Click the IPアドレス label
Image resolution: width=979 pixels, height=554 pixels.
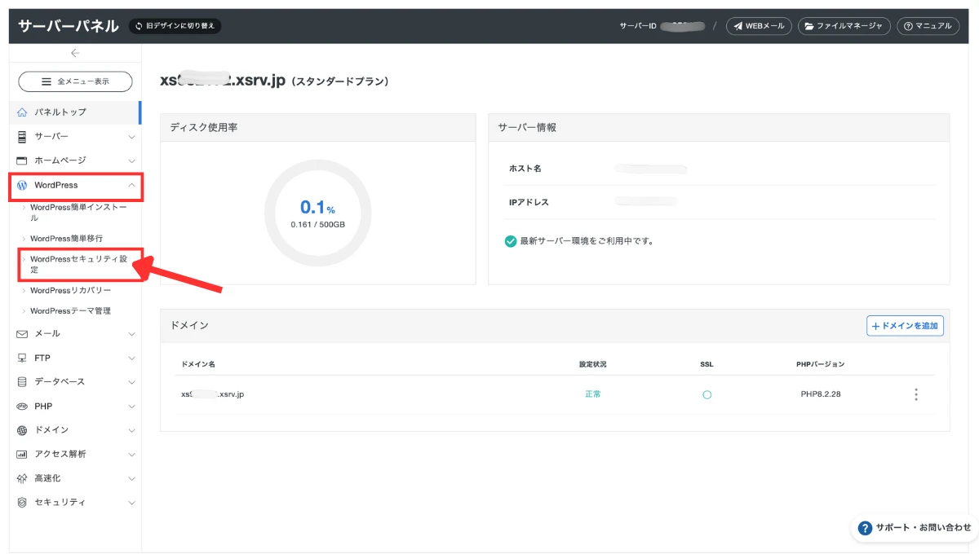coord(529,202)
